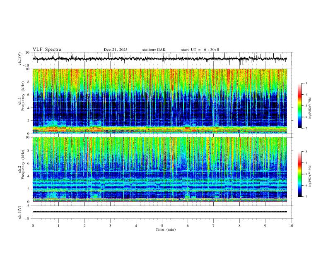Click the black ch.1 voltage waveform trace
The image size is (328, 253).
tap(159, 59)
